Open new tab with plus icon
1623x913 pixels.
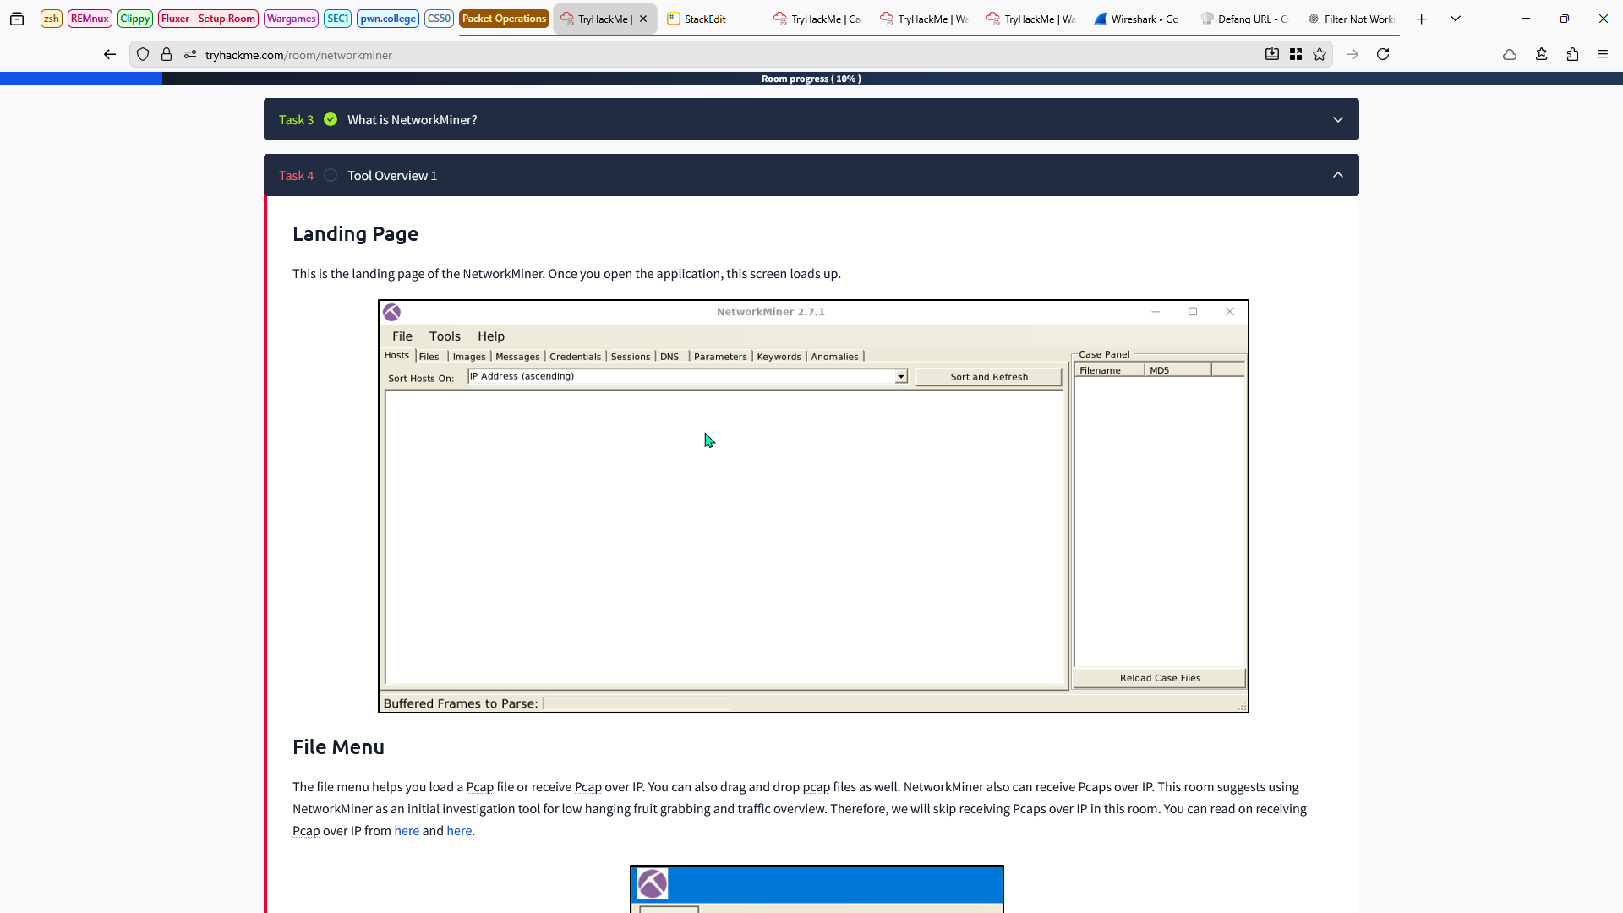click(x=1422, y=19)
